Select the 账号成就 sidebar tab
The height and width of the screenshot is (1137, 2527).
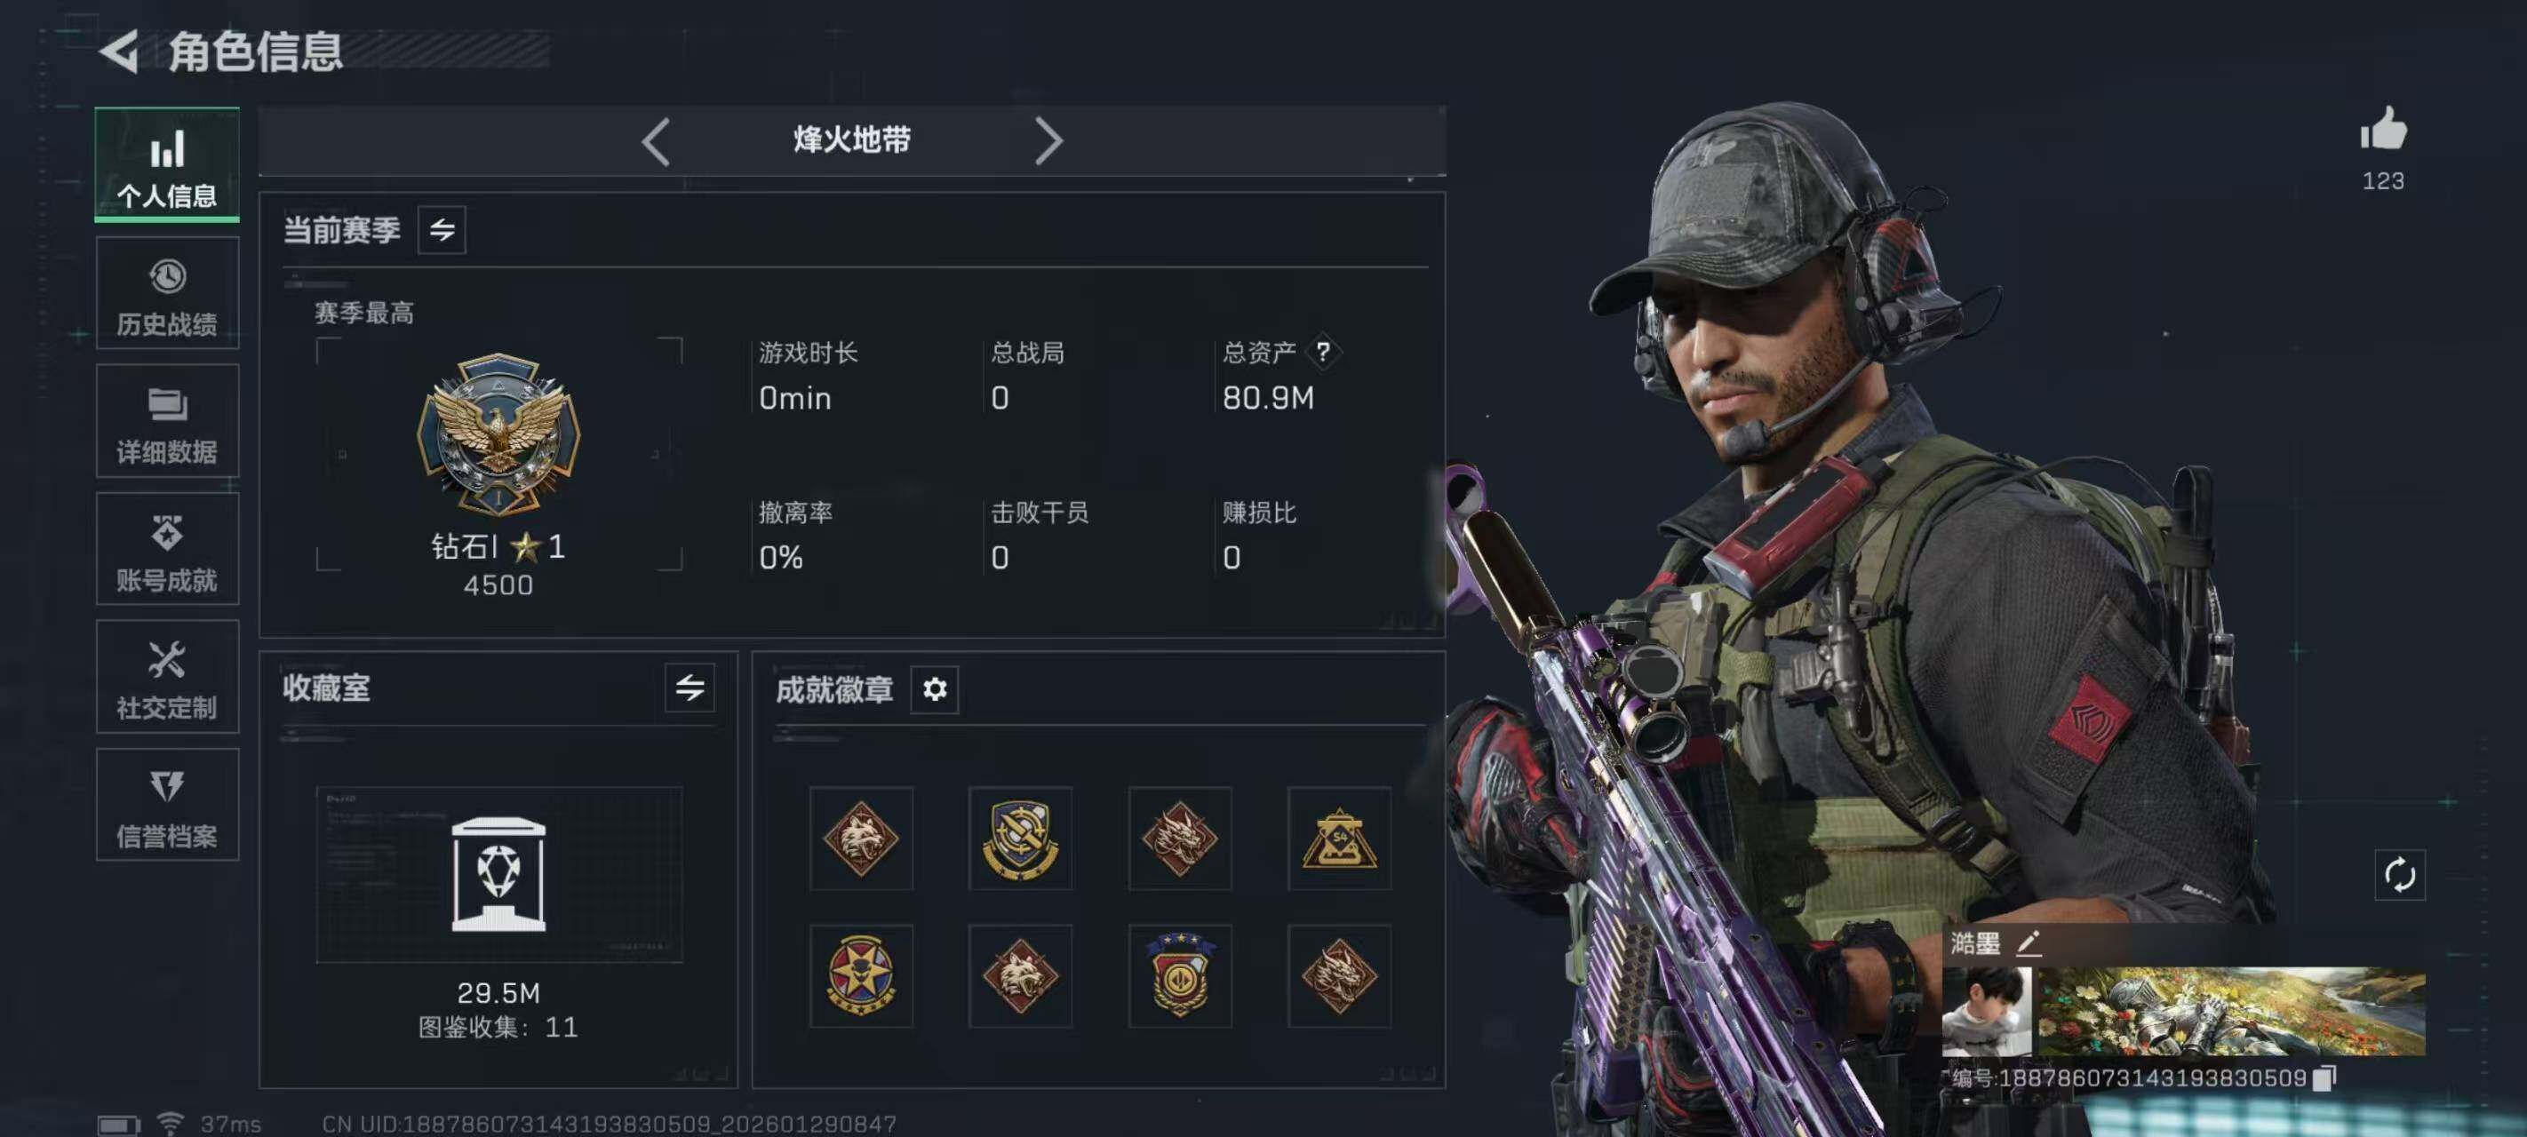click(167, 549)
